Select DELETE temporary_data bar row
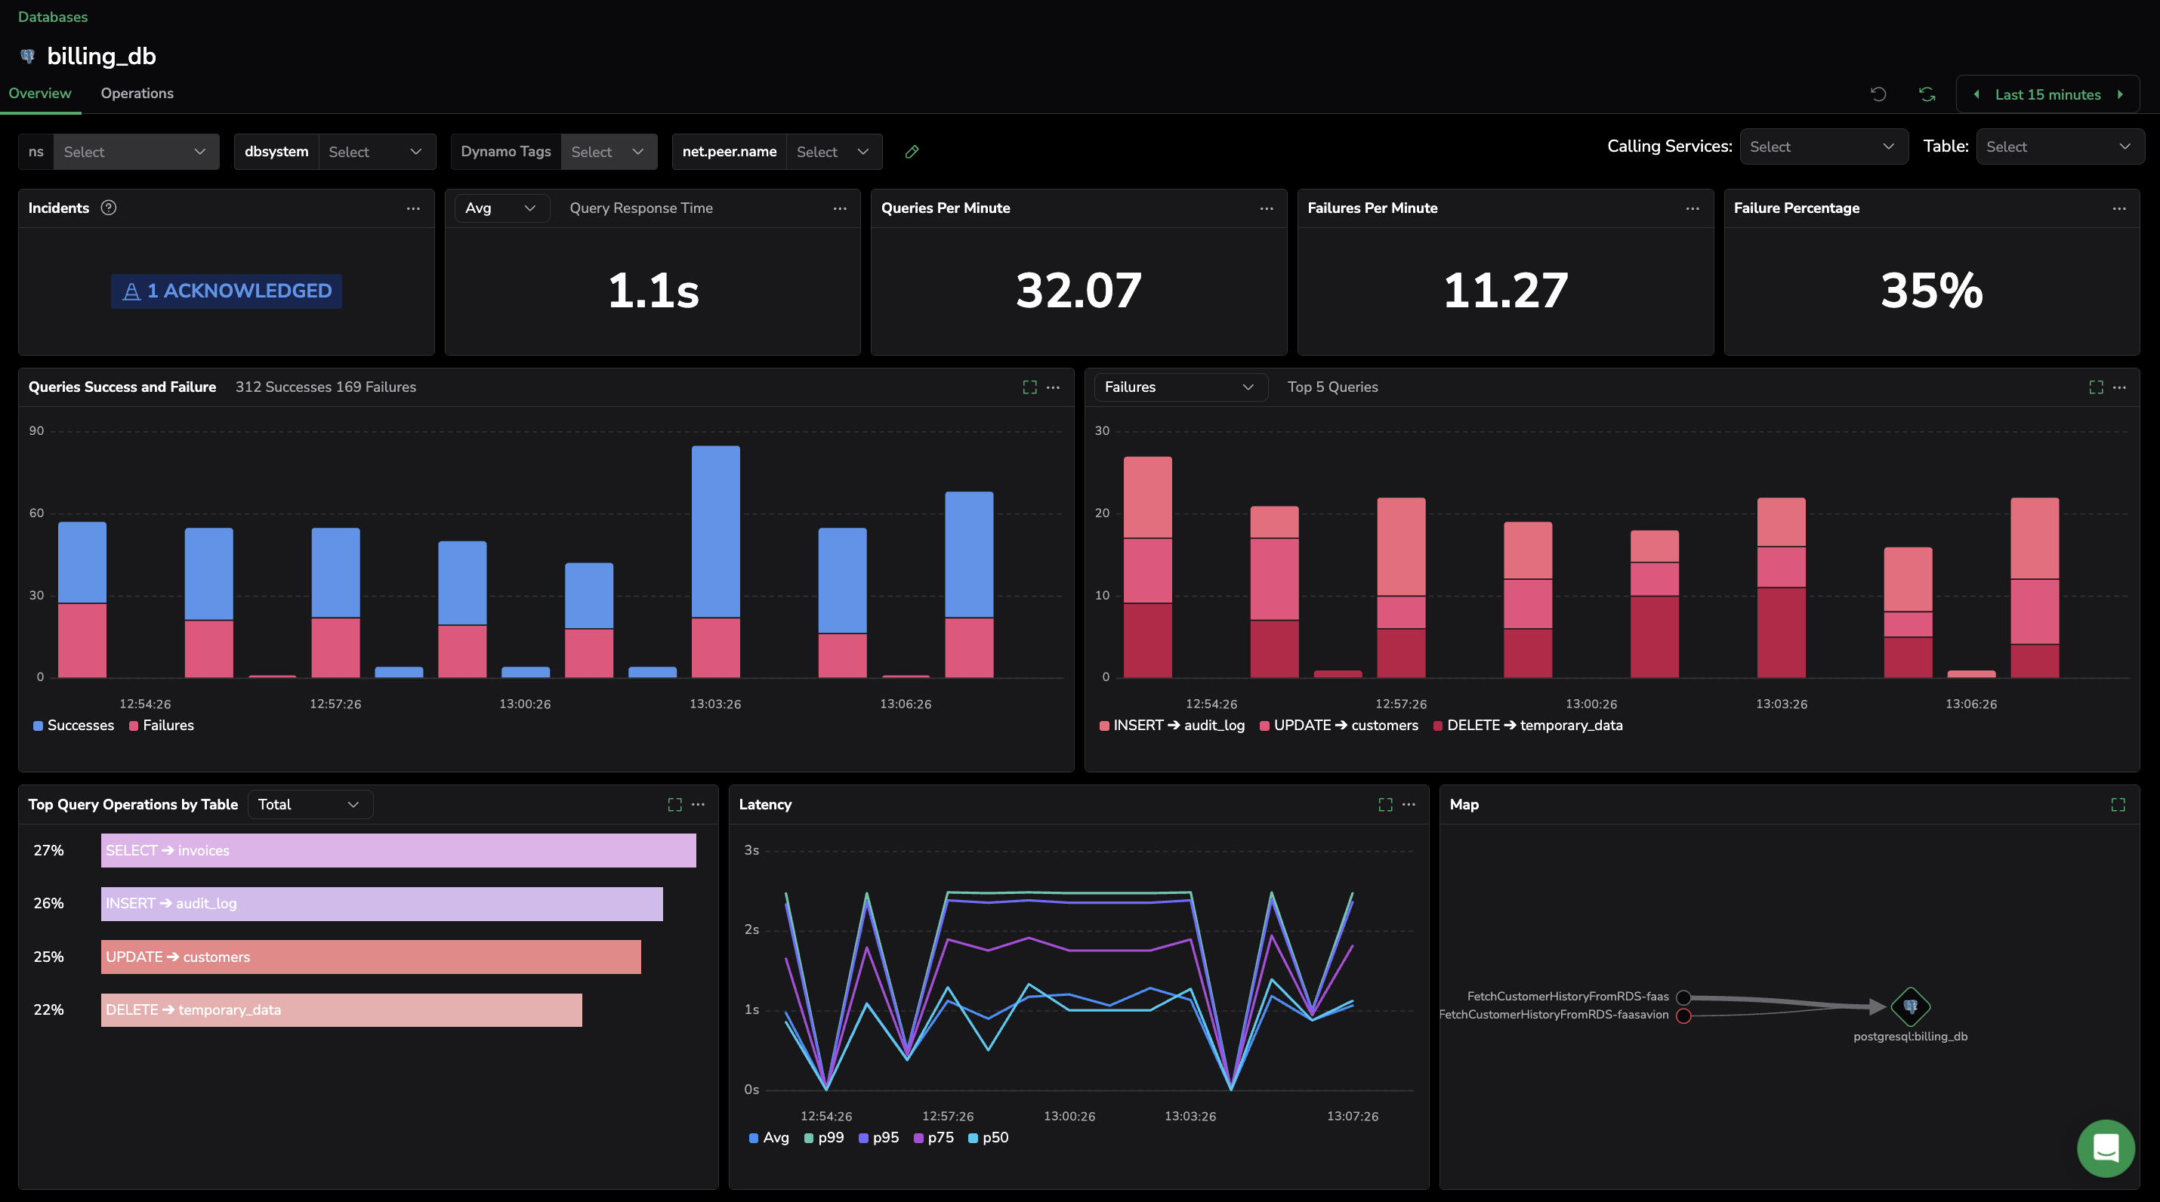This screenshot has width=2160, height=1202. coord(341,1010)
